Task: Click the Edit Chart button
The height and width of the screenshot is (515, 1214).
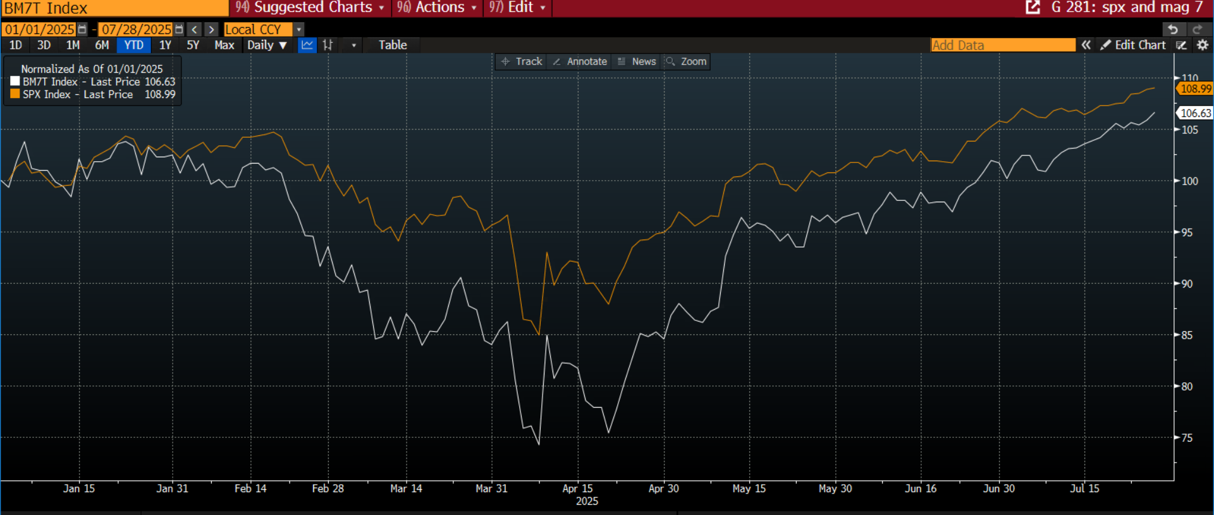Action: pos(1133,45)
